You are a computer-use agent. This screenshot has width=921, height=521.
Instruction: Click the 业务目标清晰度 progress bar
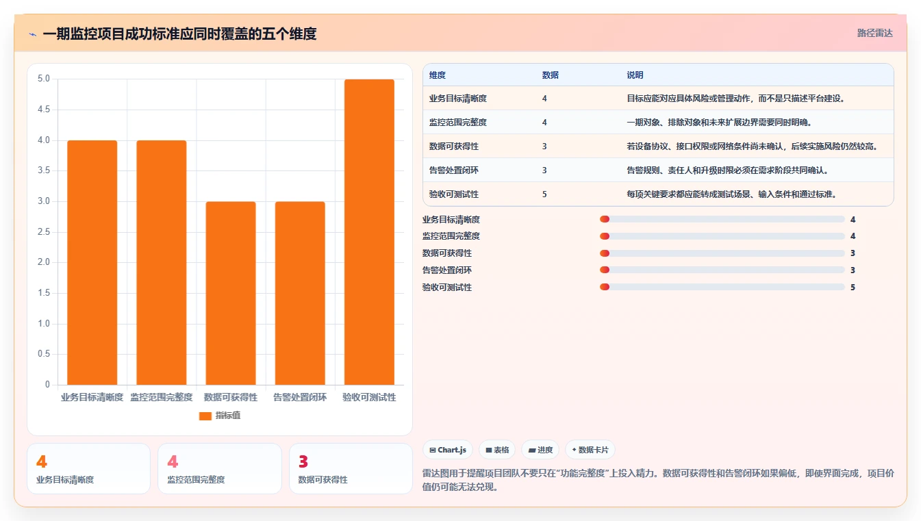tap(722, 219)
